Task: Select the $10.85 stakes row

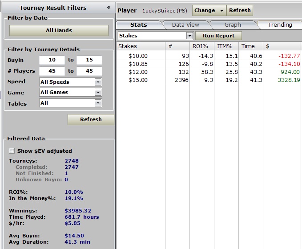Action: click(x=209, y=64)
